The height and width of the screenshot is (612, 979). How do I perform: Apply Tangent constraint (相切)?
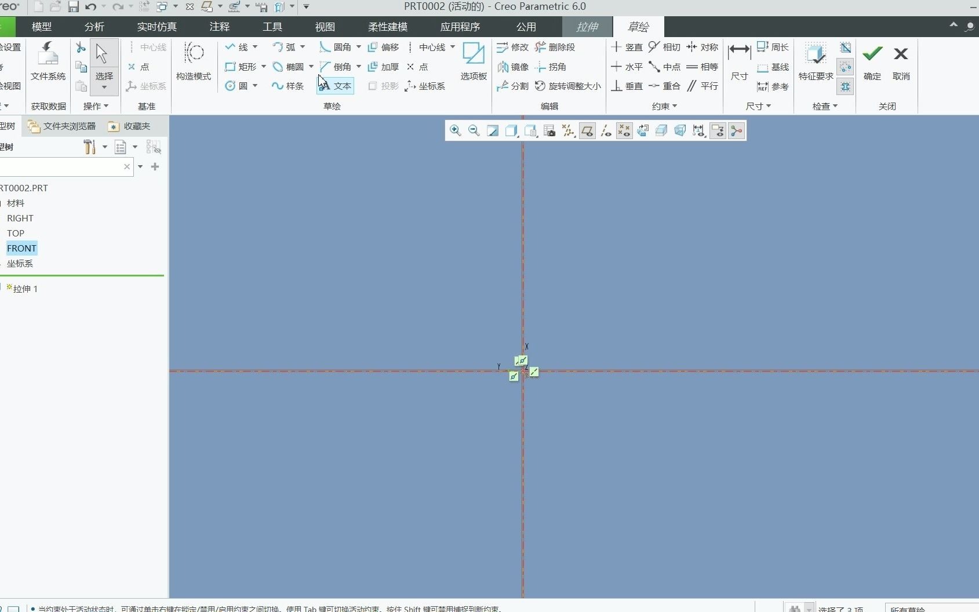[x=664, y=47]
